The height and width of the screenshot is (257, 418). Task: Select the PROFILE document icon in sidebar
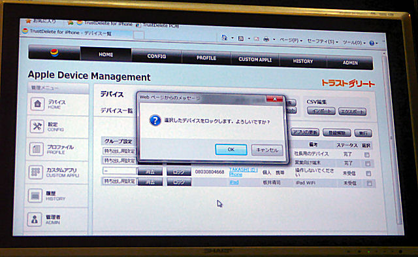pos(37,149)
